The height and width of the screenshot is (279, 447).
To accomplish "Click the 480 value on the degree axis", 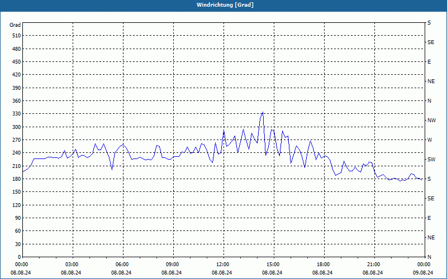I will pos(17,49).
